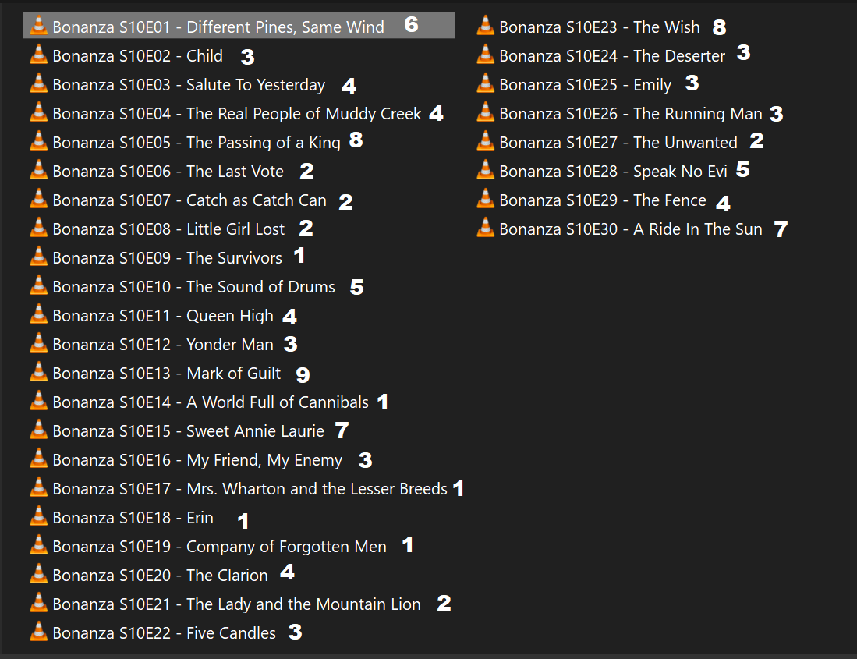Click VLC icon for Lady and Mountain Lion
Image resolution: width=857 pixels, height=659 pixels.
tap(38, 603)
